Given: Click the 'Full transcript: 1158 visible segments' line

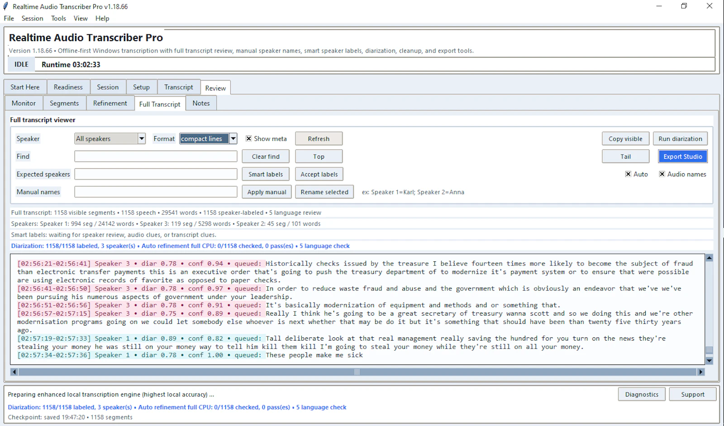Looking at the screenshot, I should (x=166, y=213).
